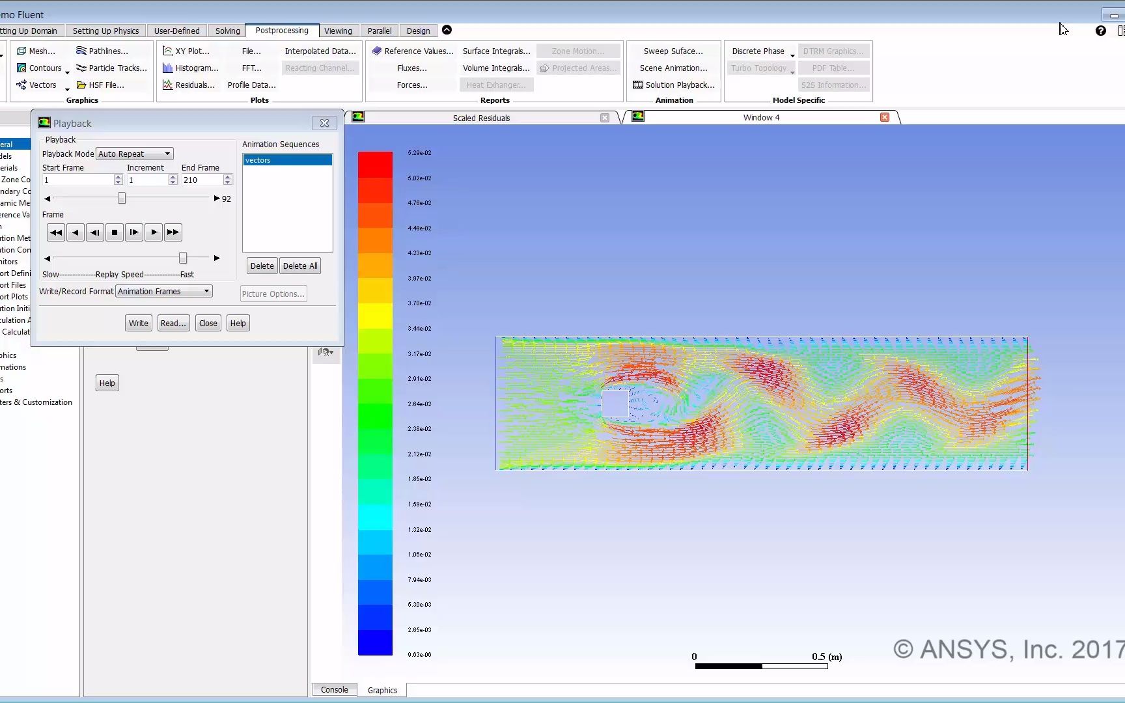The height and width of the screenshot is (703, 1125).
Task: Switch to the Console tab
Action: [334, 689]
